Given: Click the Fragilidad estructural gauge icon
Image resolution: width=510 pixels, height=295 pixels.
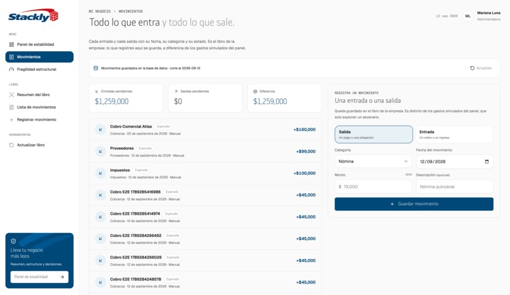Looking at the screenshot, I should (11, 69).
